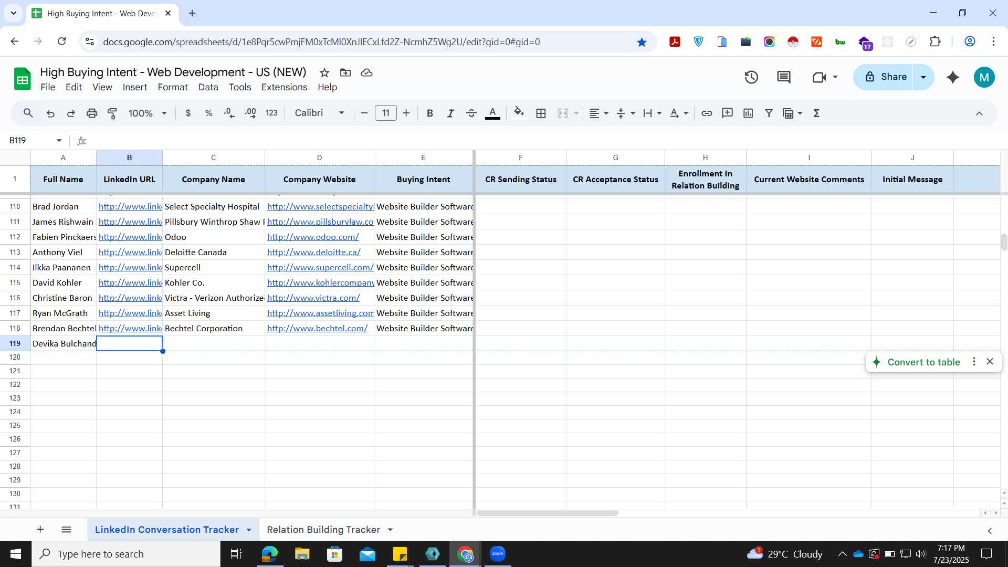Open Functions sigma icon
1008x567 pixels.
(x=816, y=113)
